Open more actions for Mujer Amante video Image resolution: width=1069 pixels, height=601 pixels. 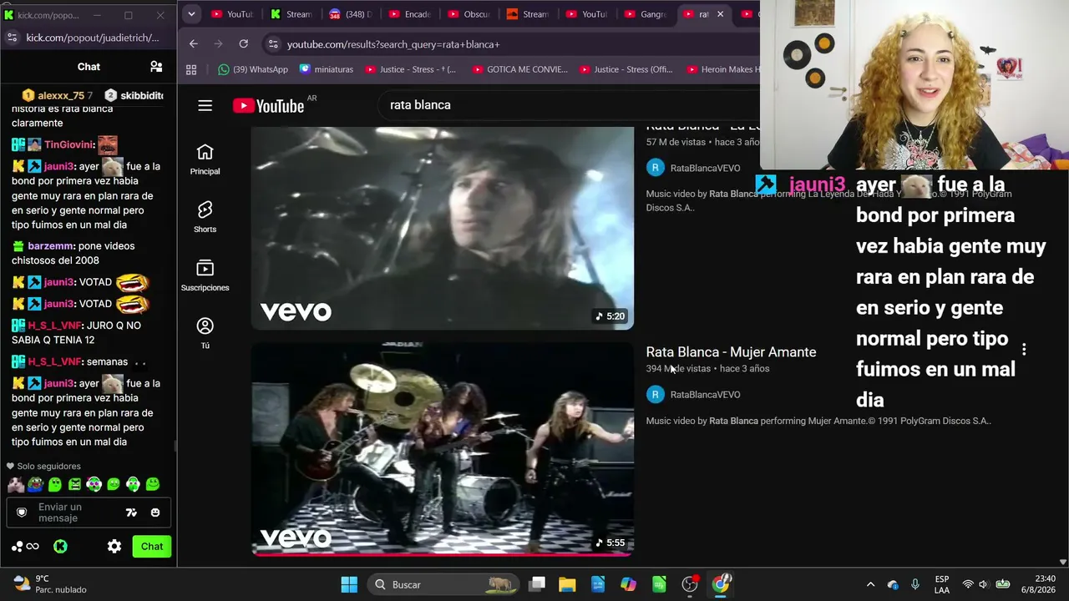[x=1024, y=350]
